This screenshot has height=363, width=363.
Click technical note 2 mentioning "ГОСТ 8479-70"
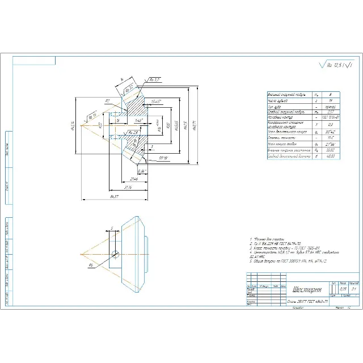[275, 243]
